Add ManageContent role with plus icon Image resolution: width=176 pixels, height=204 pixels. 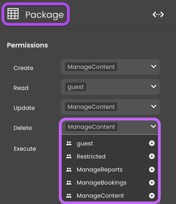pyautogui.click(x=152, y=196)
